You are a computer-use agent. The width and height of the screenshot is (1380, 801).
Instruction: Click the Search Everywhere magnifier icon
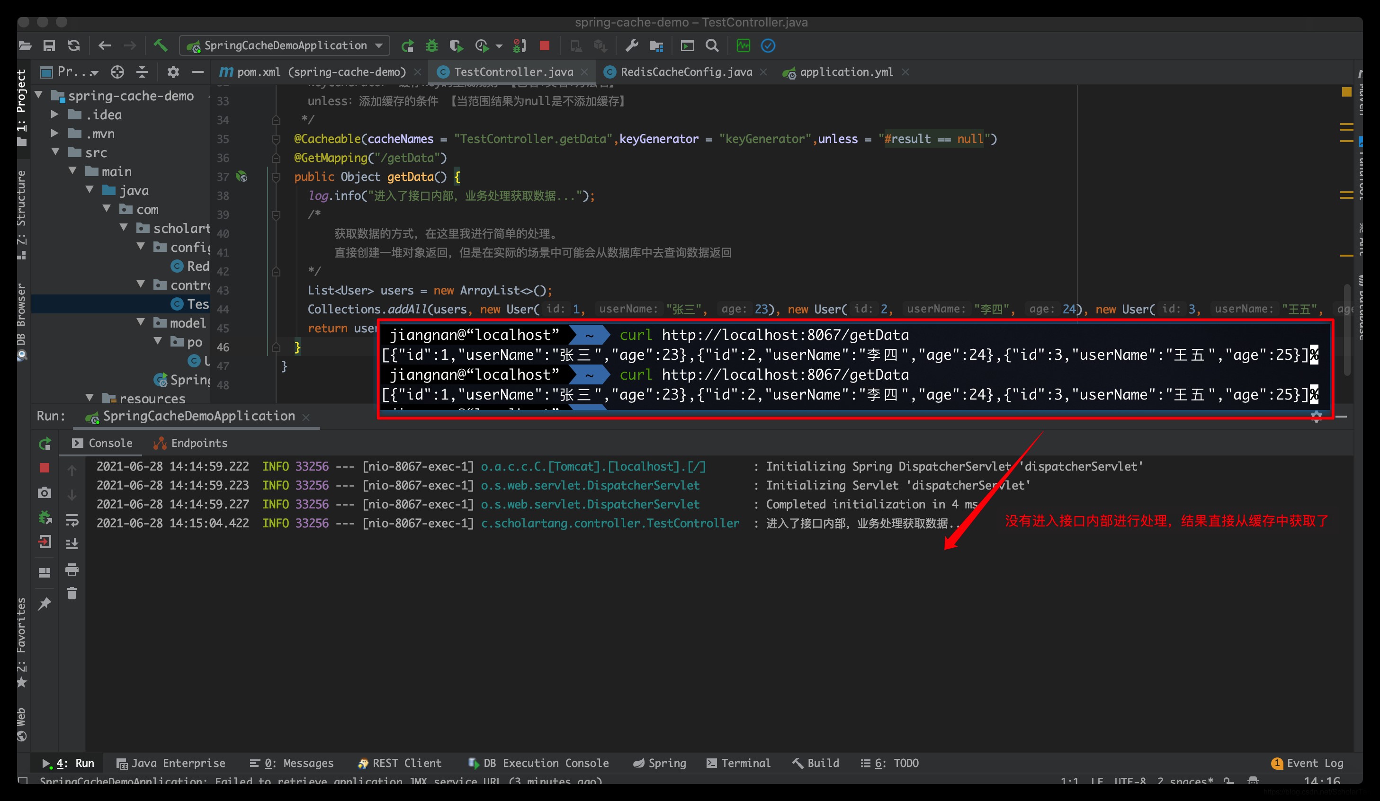(x=712, y=46)
